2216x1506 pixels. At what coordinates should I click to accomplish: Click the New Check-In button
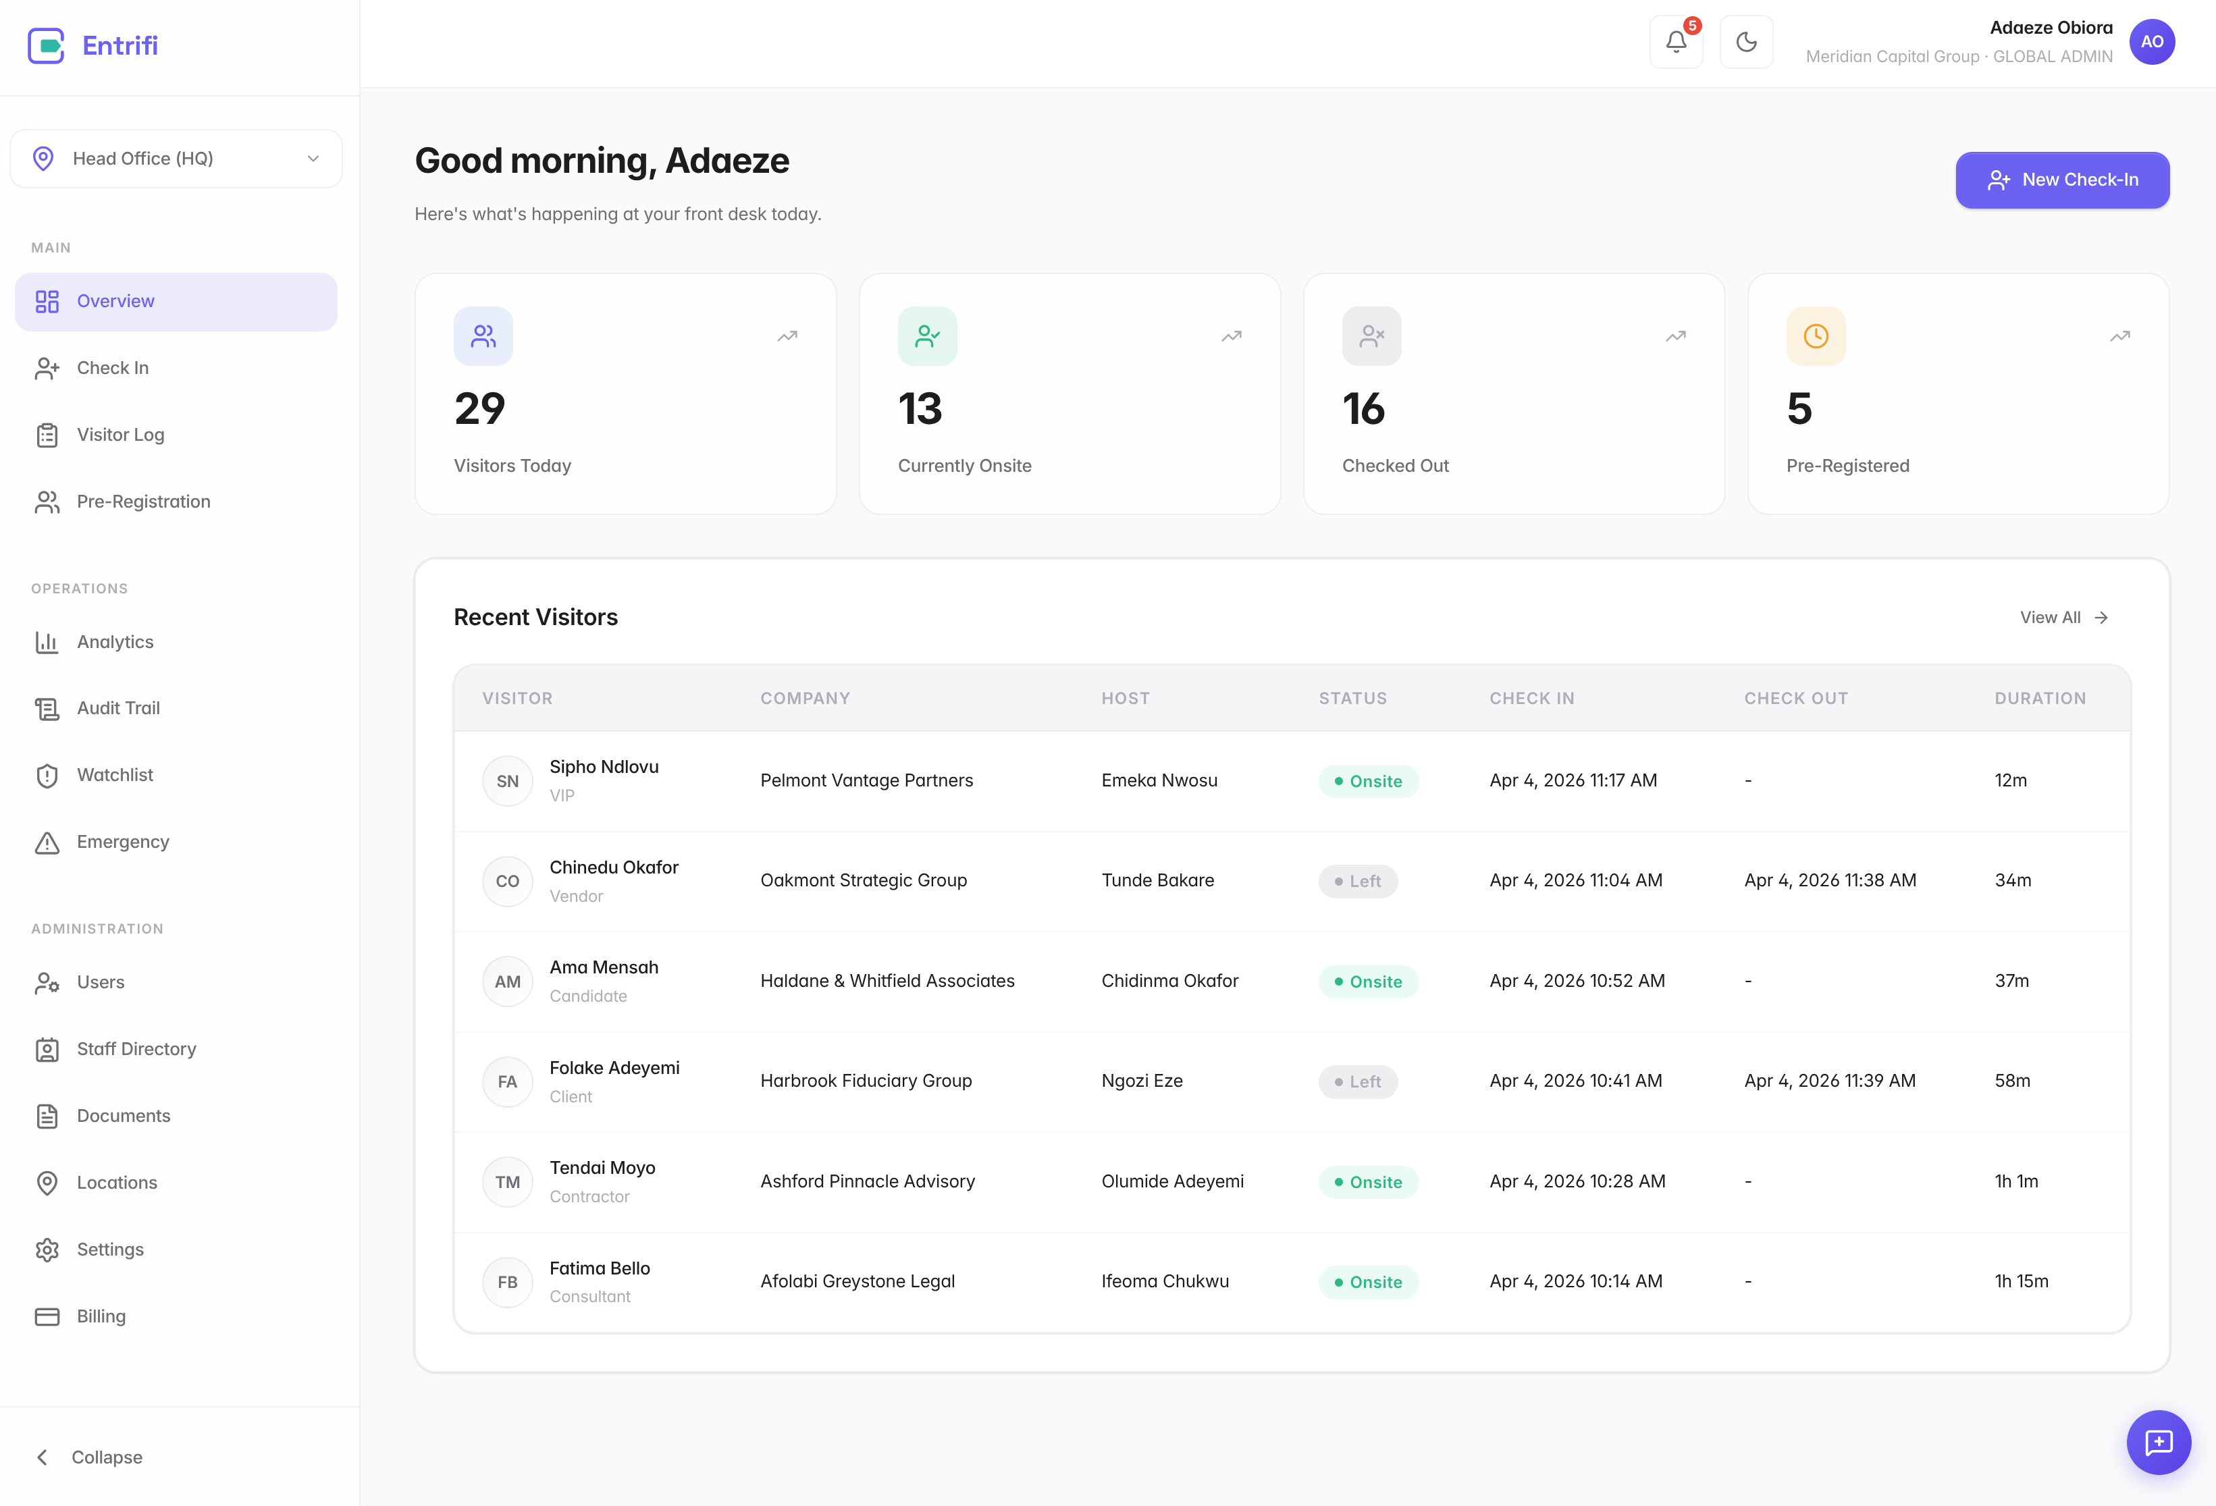click(x=2061, y=180)
